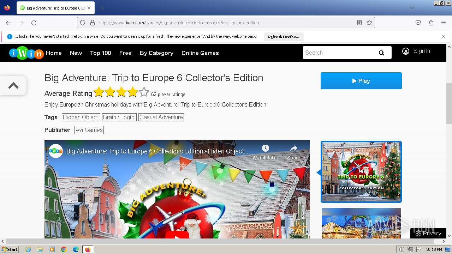452x254 pixels.
Task: Open Internet Explorer from taskbar
Action: (x=28, y=249)
